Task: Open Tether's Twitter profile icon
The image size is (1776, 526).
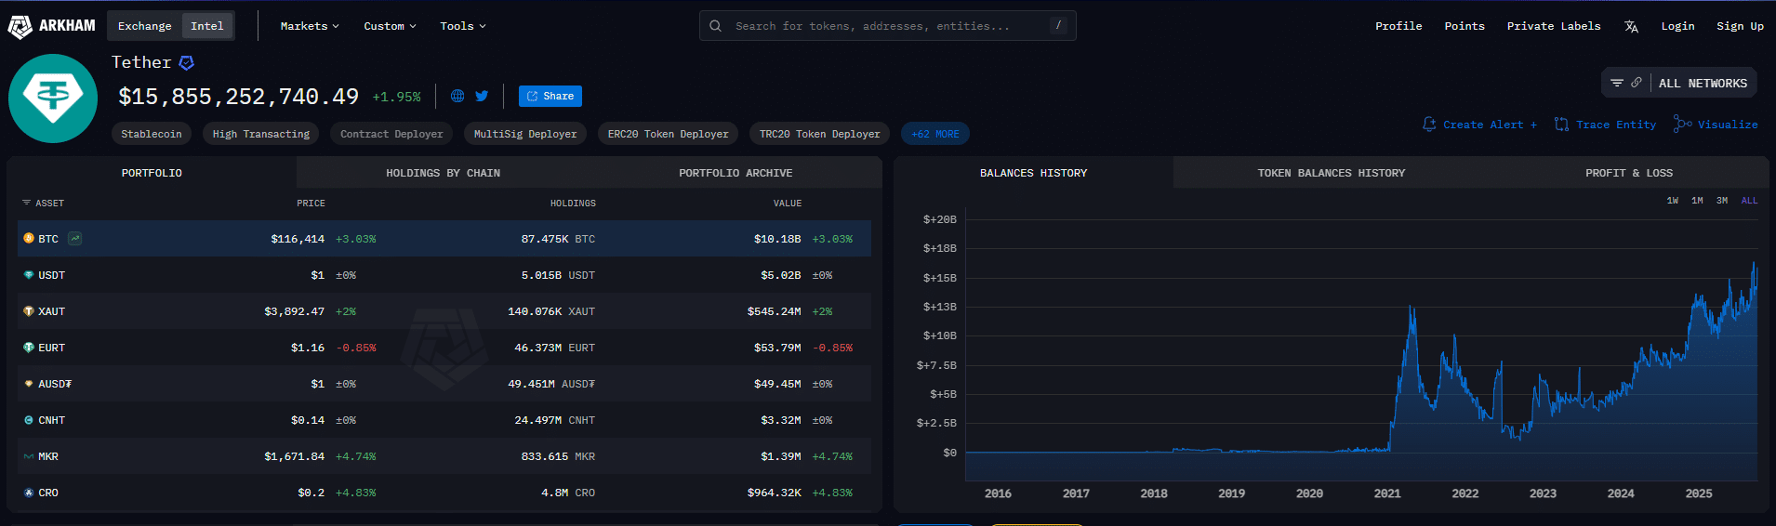Action: pos(482,96)
